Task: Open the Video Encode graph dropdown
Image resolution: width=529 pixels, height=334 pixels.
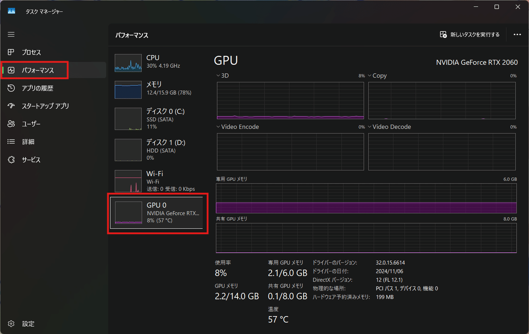Action: (218, 127)
